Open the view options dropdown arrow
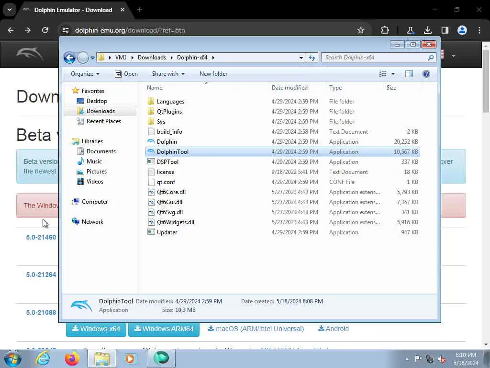The width and height of the screenshot is (490, 368). click(x=393, y=74)
